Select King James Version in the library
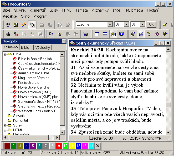This screenshot has width=174, height=156. (x=33, y=78)
